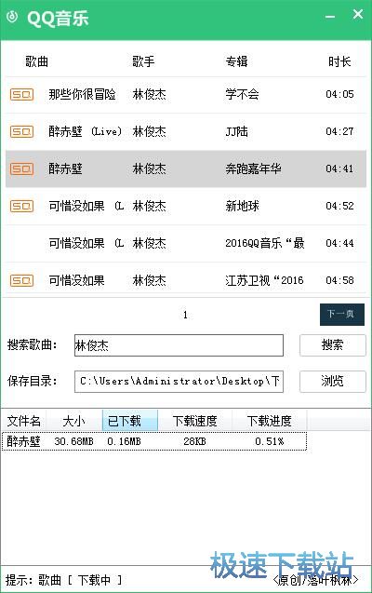Viewport: 372px width, 593px height.
Task: Select song 那些你很冒险
Action: click(83, 95)
